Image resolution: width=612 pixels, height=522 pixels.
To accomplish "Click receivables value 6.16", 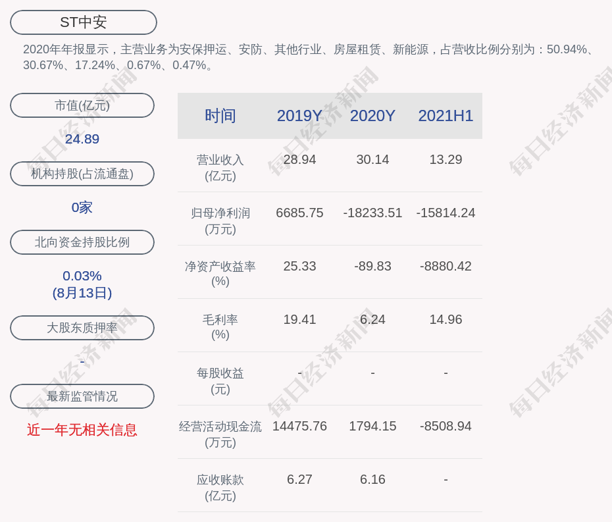I will [x=372, y=479].
